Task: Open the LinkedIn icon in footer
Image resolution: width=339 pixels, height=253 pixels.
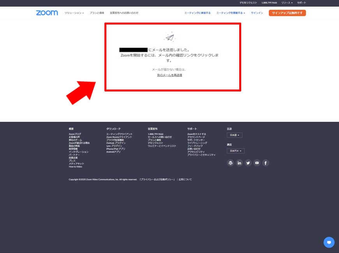Action: [239, 163]
